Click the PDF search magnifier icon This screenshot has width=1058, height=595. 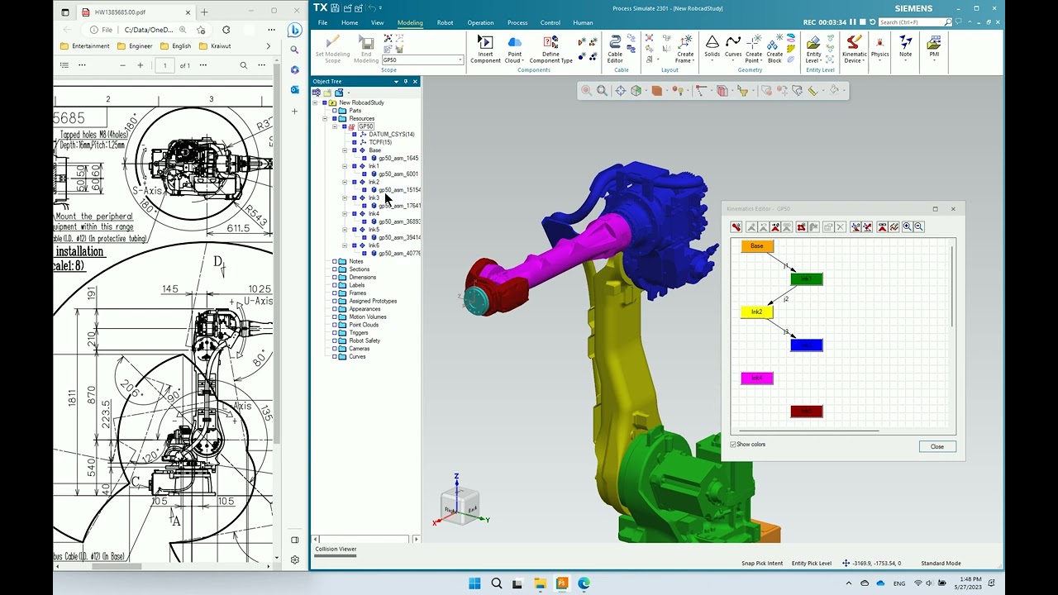pyautogui.click(x=243, y=65)
